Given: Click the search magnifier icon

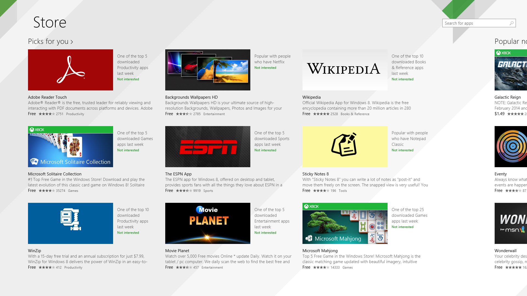Looking at the screenshot, I should 511,23.
